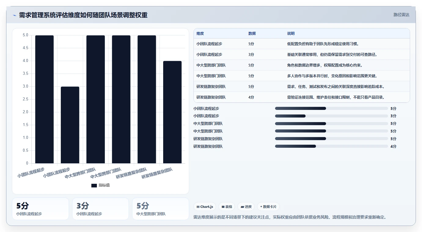The height and width of the screenshot is (232, 422).
Task: Click the chart bar with value 3.0
Action: (x=70, y=125)
